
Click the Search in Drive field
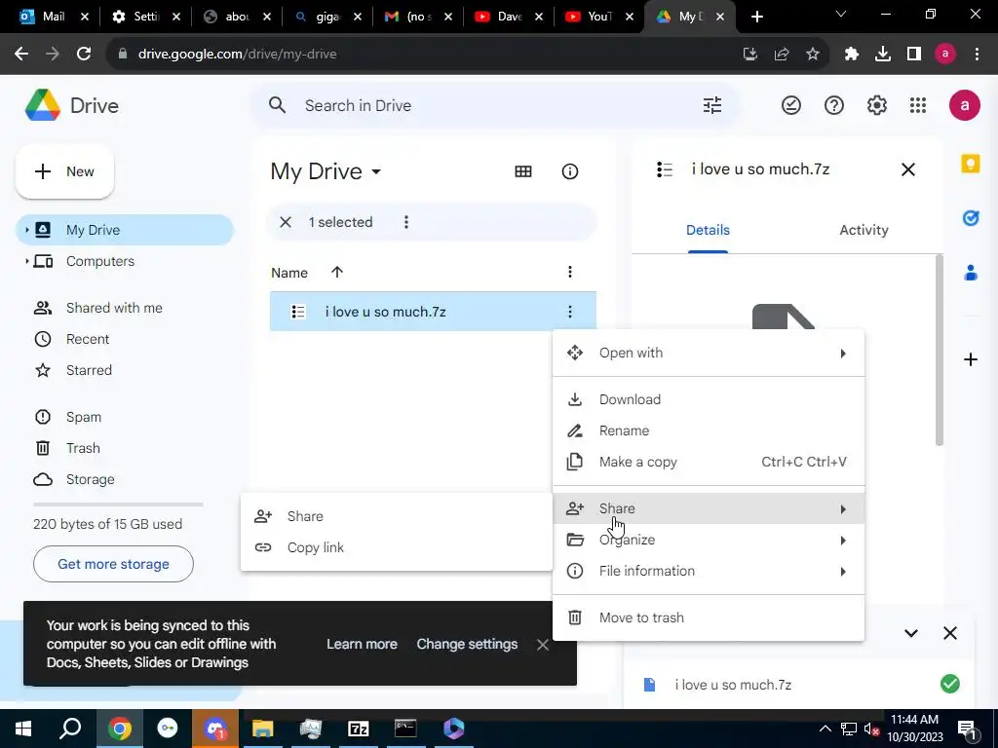(x=496, y=105)
